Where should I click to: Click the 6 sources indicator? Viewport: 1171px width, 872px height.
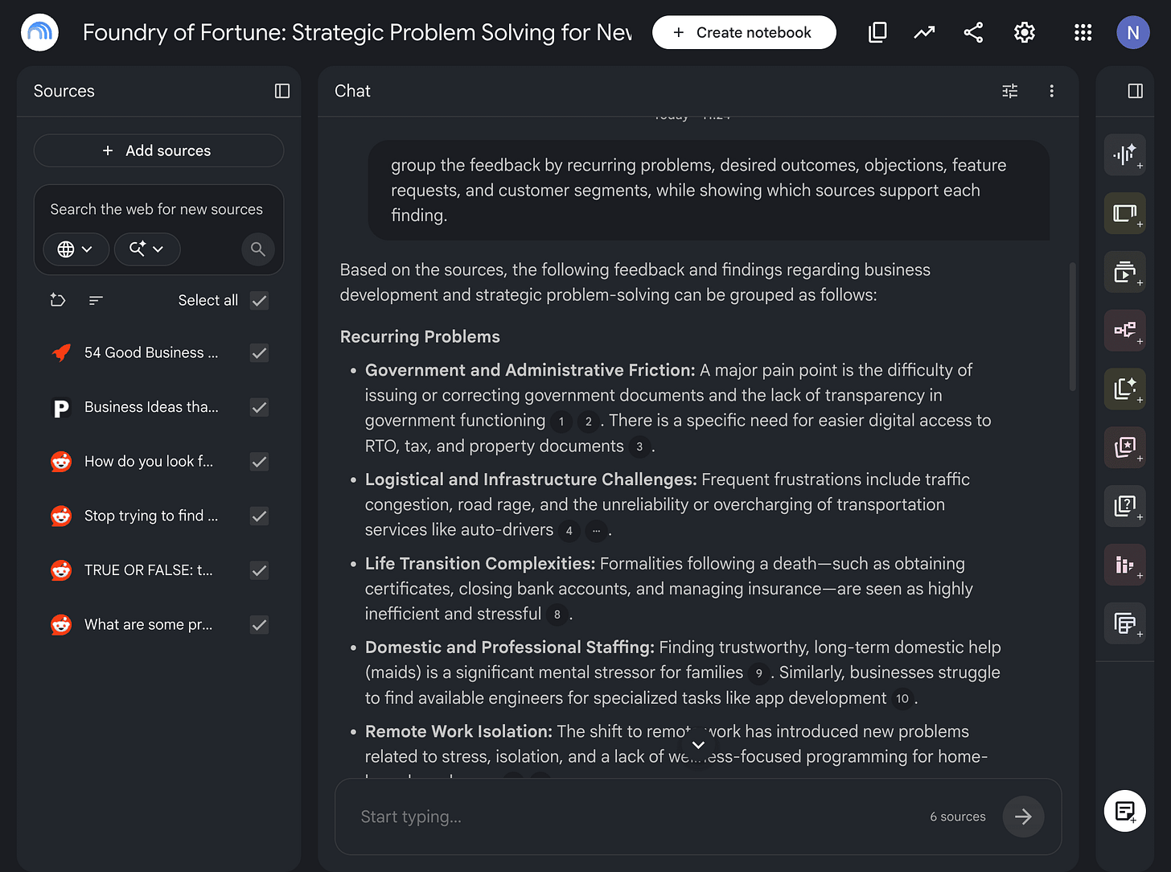click(958, 816)
